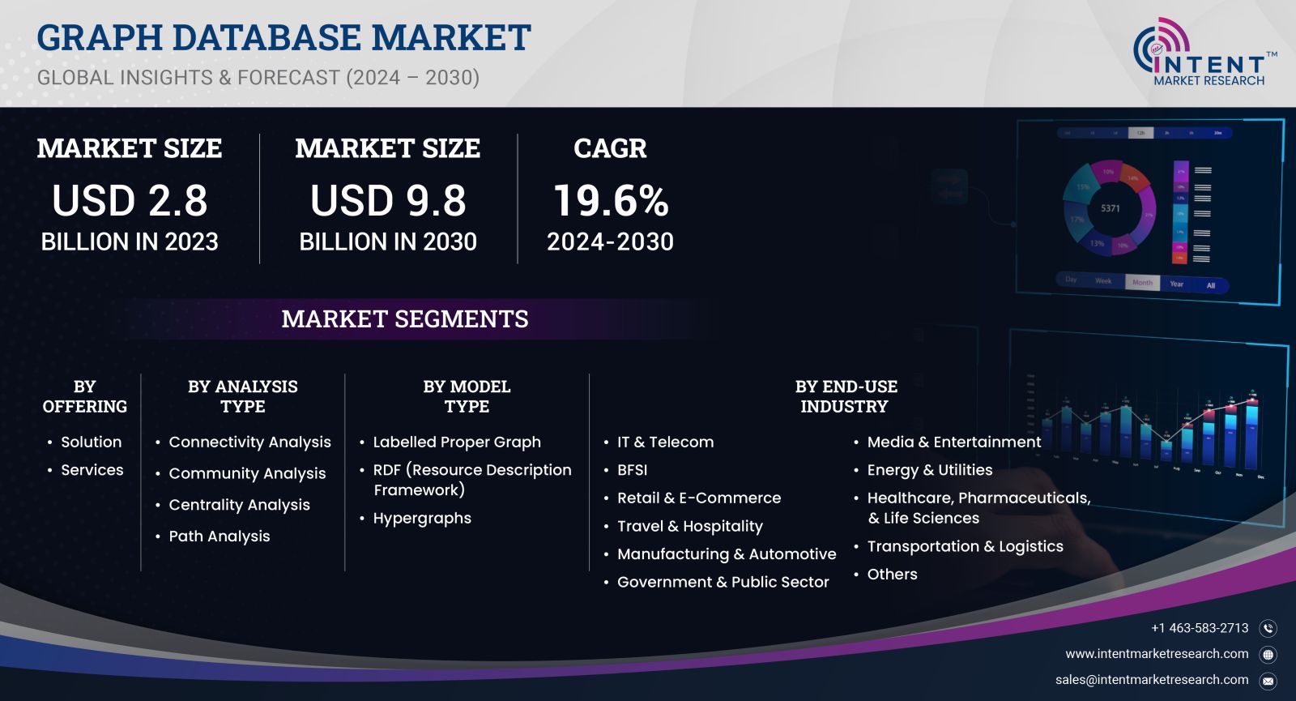Click Manufacturing & Automotive in the industry list

pyautogui.click(x=727, y=554)
